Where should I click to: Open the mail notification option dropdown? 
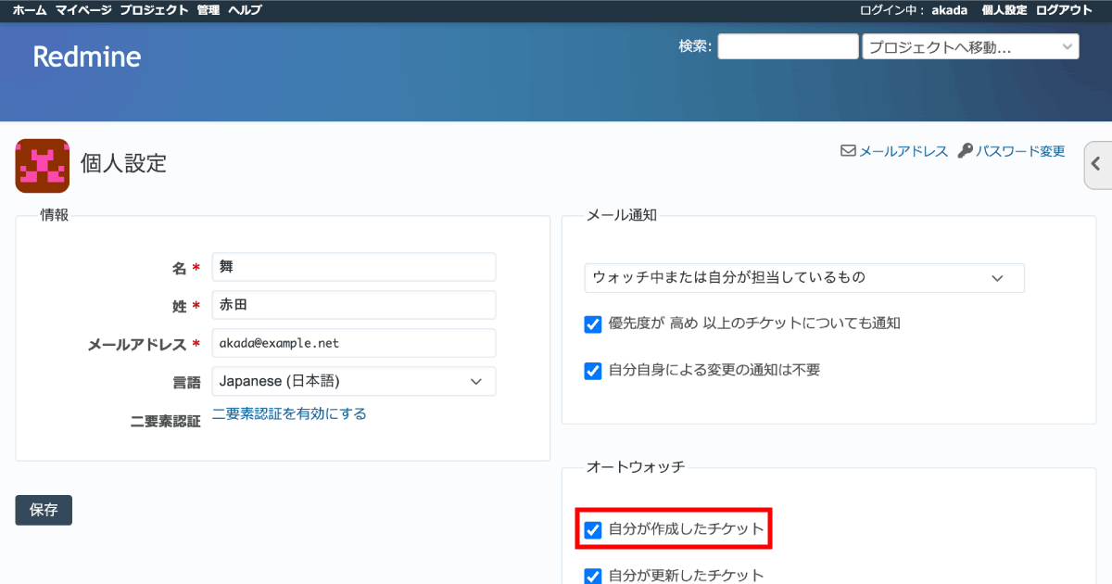(803, 278)
